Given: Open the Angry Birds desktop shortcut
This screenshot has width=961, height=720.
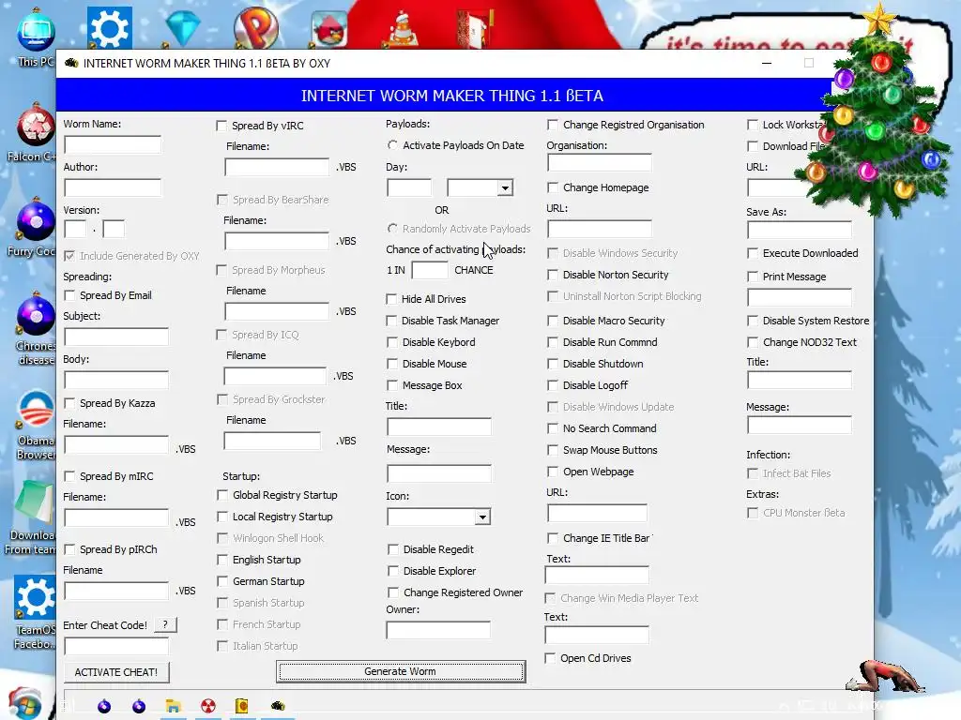Looking at the screenshot, I should [x=329, y=29].
